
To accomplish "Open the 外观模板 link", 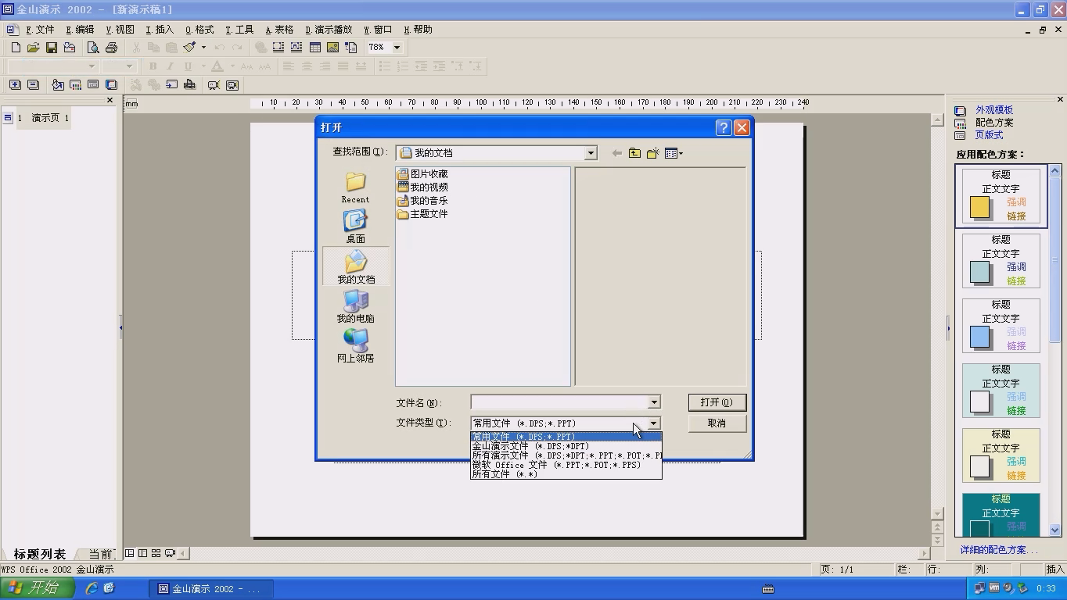I will (994, 110).
